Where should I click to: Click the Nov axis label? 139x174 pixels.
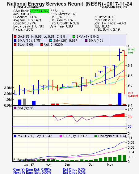[110, 164]
